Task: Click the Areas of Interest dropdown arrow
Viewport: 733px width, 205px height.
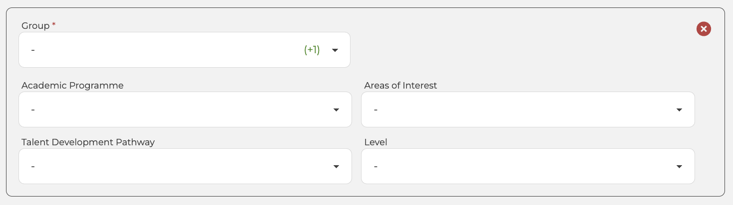Action: click(x=679, y=110)
